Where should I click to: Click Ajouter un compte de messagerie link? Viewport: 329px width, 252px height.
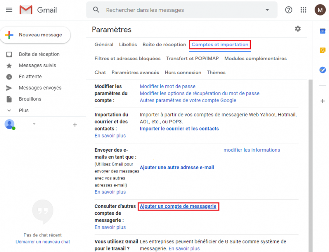(x=178, y=207)
